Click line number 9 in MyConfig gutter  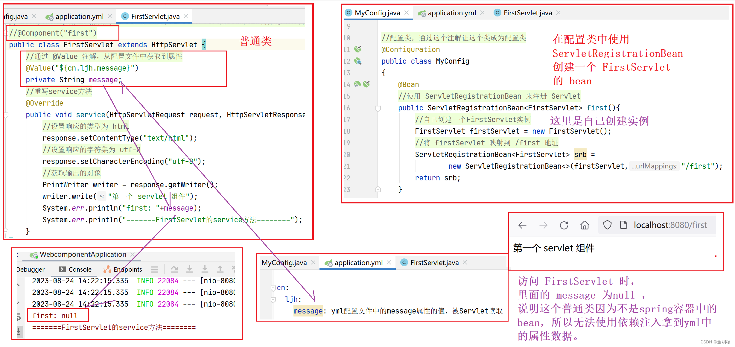(x=348, y=26)
